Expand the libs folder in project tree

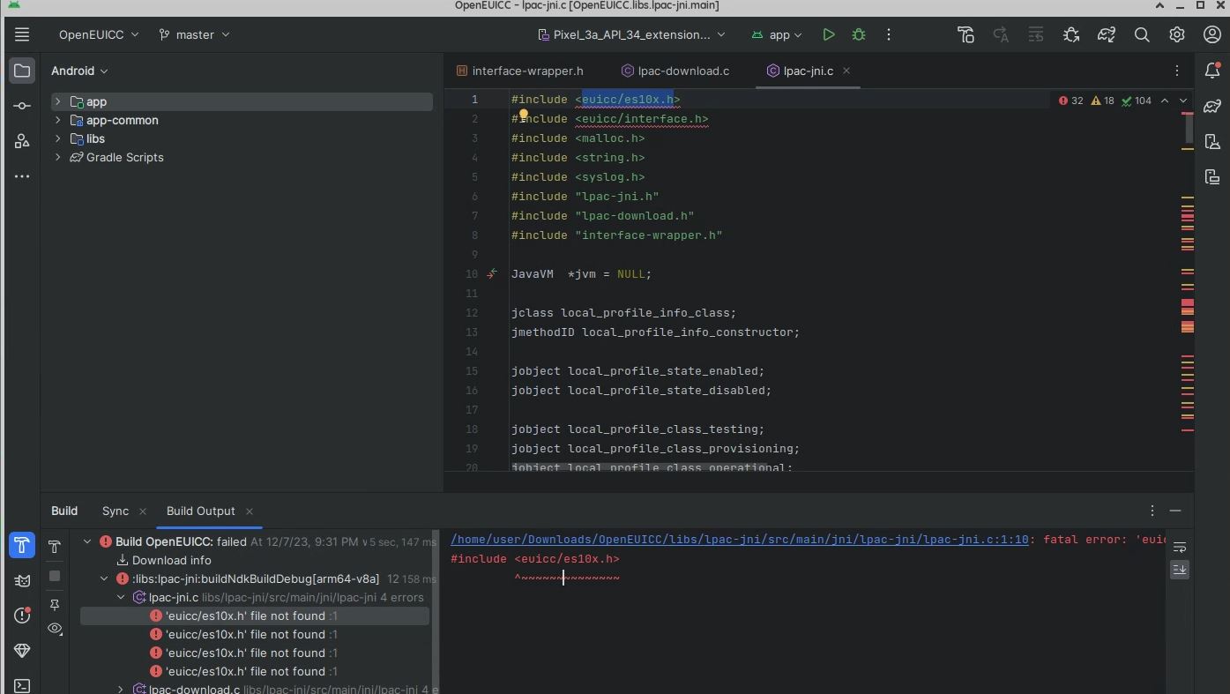pos(58,138)
